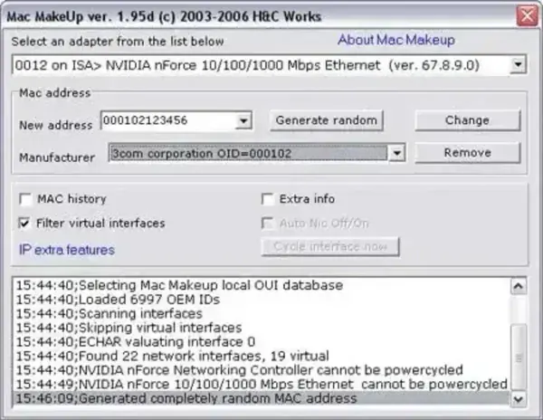
Task: Enable the Extra info checkbox
Action: pyautogui.click(x=268, y=199)
